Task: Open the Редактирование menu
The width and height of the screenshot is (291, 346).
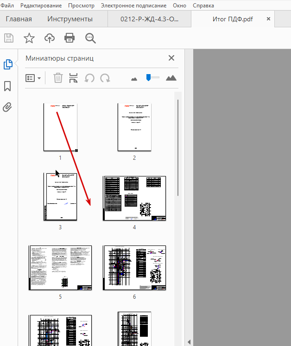Action: (x=41, y=6)
